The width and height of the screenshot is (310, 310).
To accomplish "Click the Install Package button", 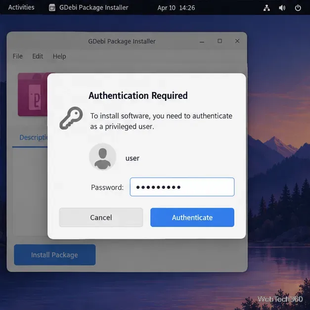I will pyautogui.click(x=55, y=255).
